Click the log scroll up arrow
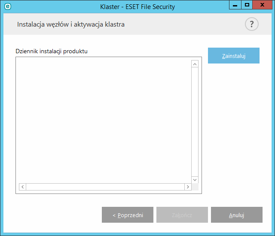275x236 pixels. click(195, 64)
